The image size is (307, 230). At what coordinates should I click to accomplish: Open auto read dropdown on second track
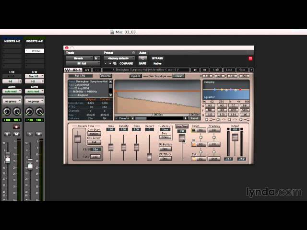tap(34, 92)
